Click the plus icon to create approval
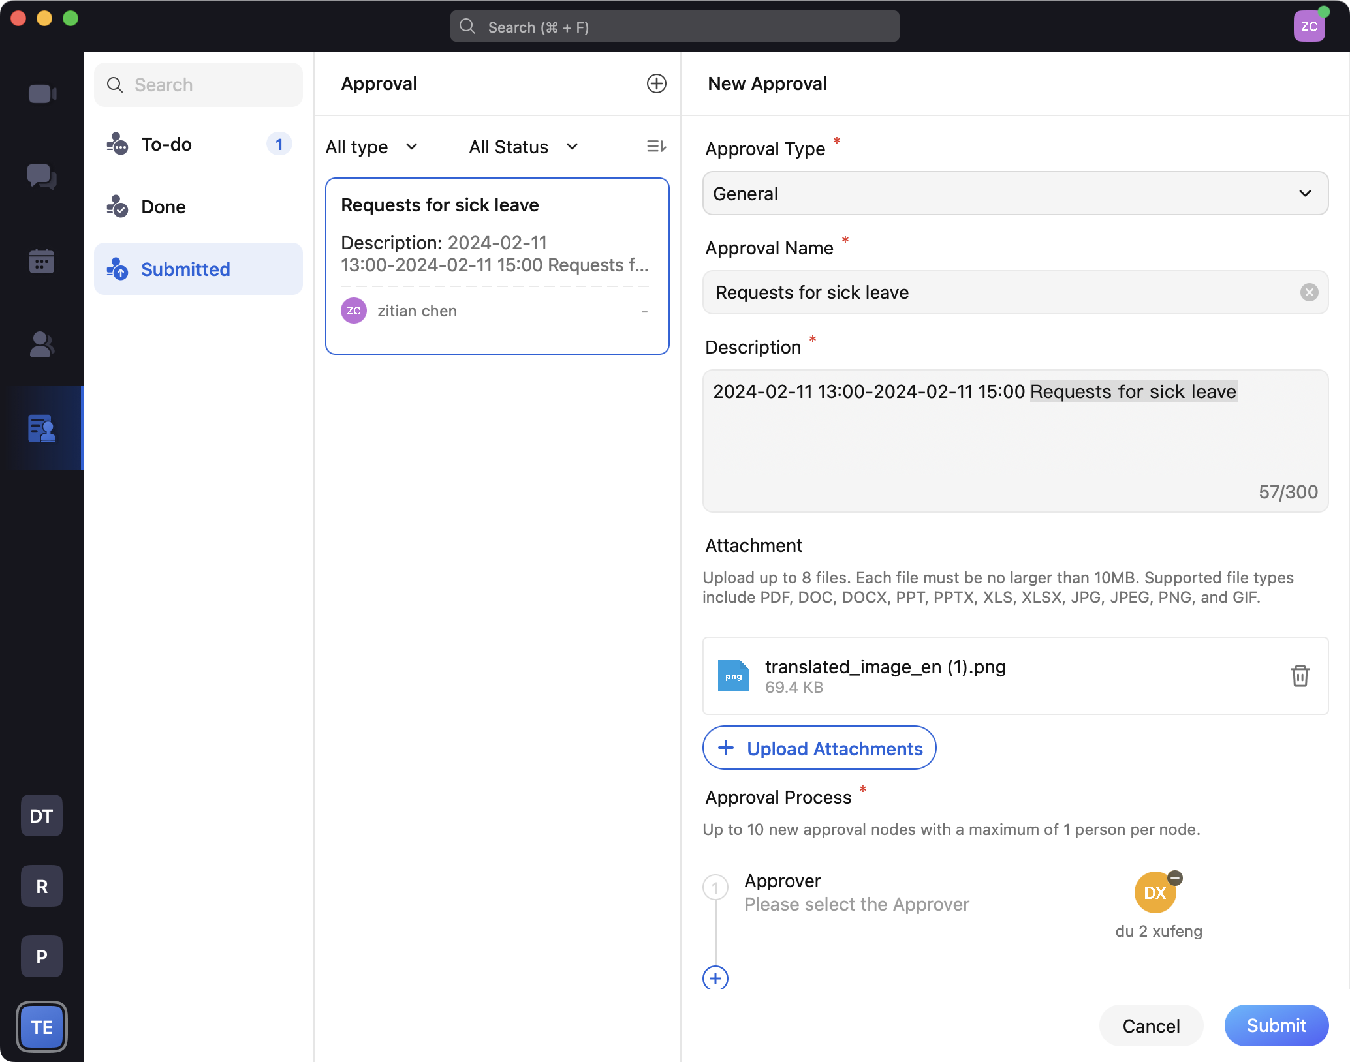This screenshot has height=1062, width=1350. click(656, 83)
